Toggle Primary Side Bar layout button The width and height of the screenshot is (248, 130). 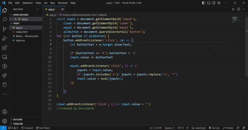[203, 3]
